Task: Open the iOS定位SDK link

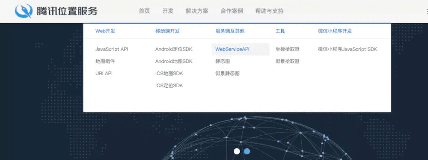Action: [x=169, y=86]
